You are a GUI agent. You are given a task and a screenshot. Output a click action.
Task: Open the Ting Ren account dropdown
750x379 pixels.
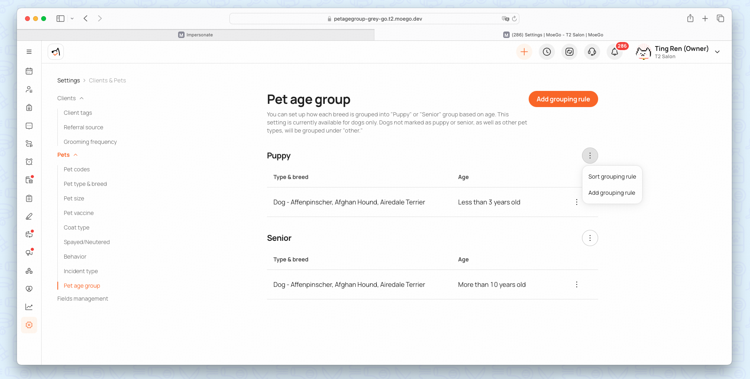pyautogui.click(x=717, y=52)
